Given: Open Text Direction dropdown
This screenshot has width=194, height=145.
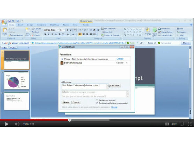Looking at the screenshot, I should pos(109,29).
